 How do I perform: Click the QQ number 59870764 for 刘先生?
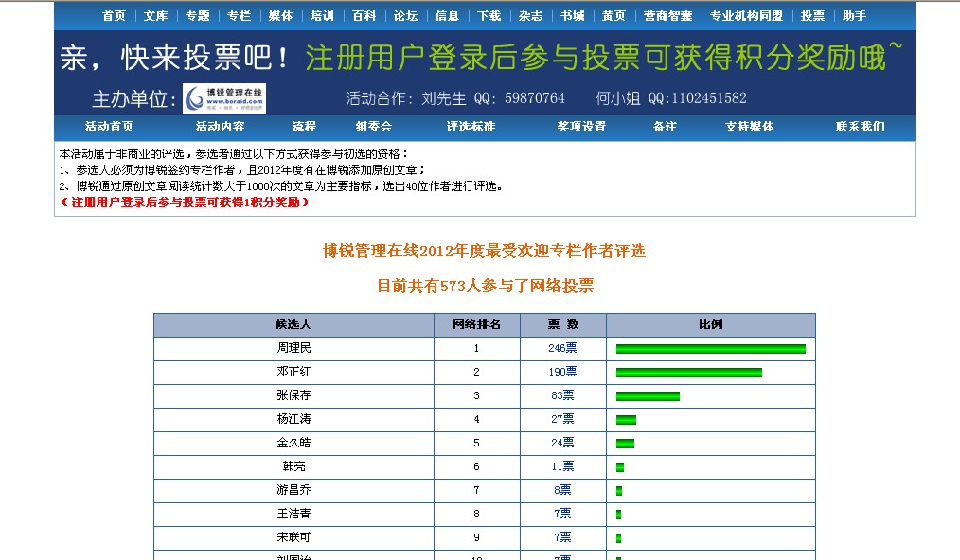click(x=535, y=98)
